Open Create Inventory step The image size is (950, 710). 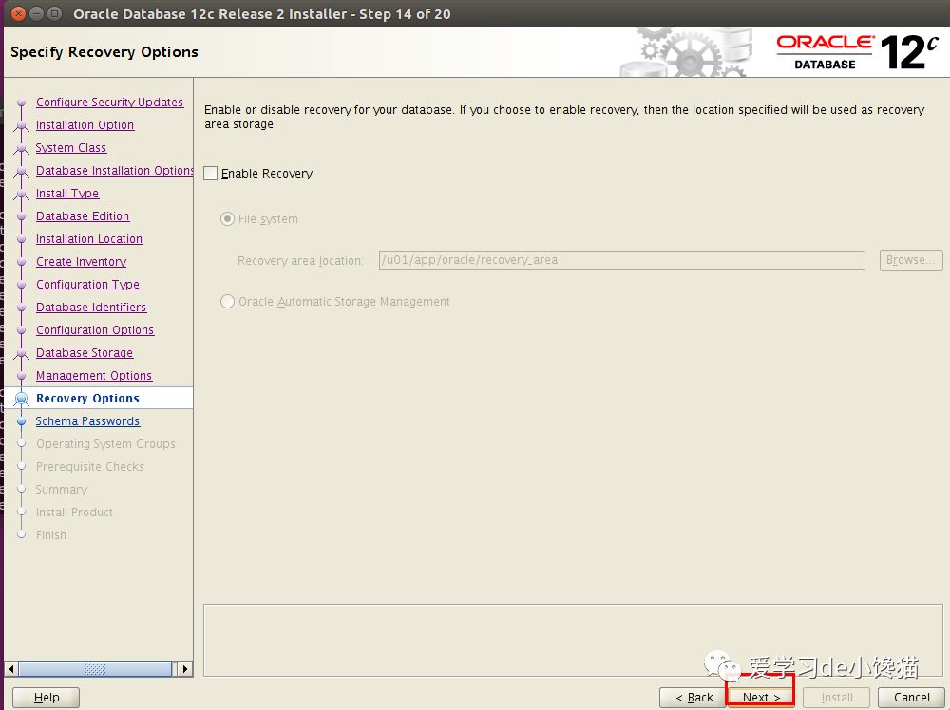(81, 261)
